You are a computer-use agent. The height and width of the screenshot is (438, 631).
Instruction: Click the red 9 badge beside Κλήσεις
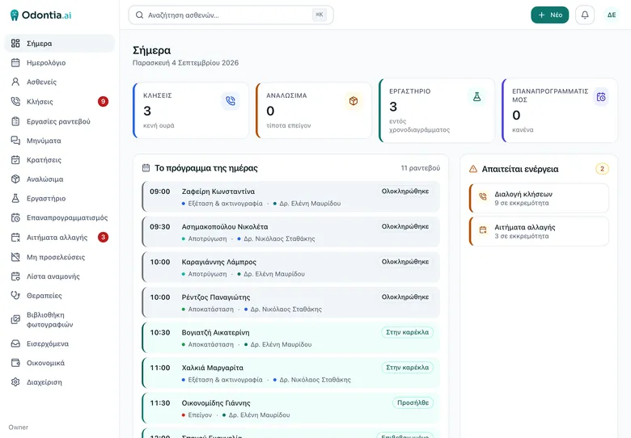tap(103, 101)
